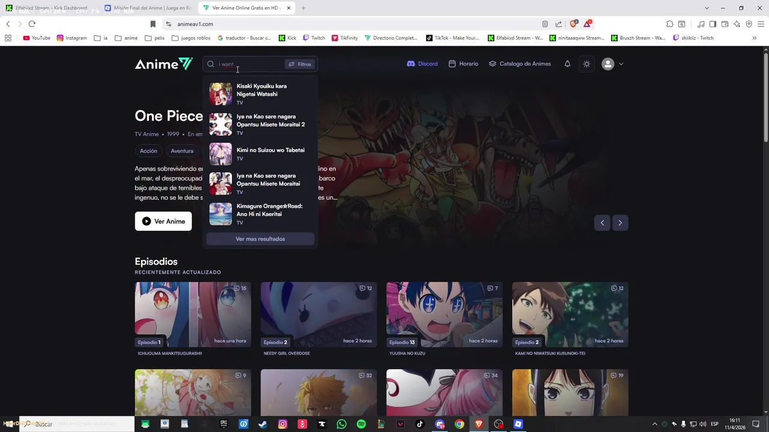The image size is (769, 432).
Task: Open Leo AI sparkle icon
Action: 737,24
